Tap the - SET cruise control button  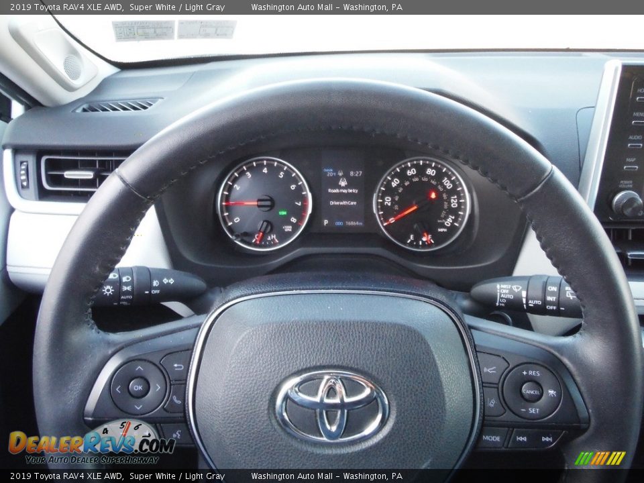[530, 411]
